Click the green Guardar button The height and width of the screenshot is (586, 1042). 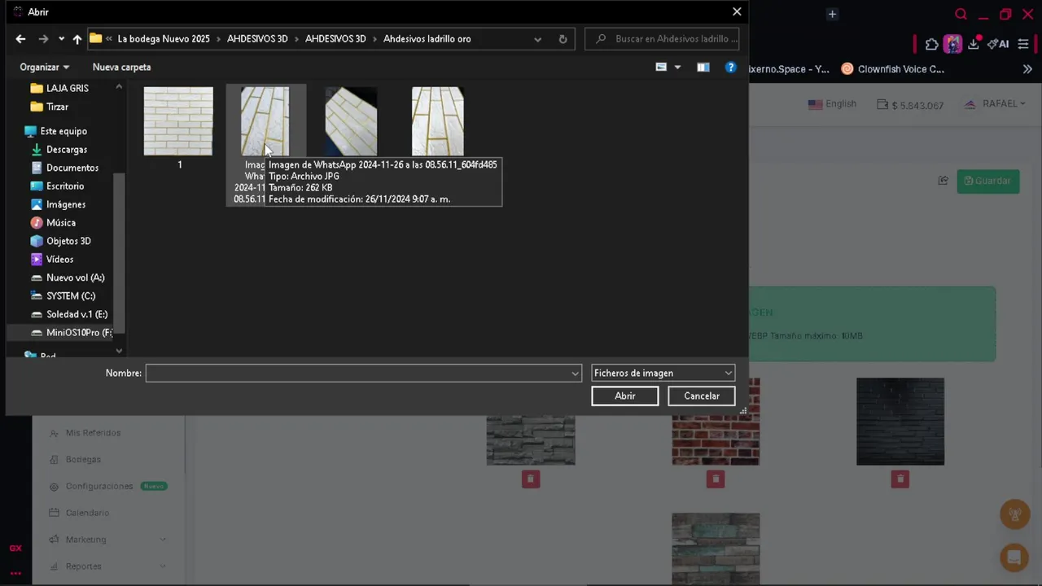[x=988, y=181]
